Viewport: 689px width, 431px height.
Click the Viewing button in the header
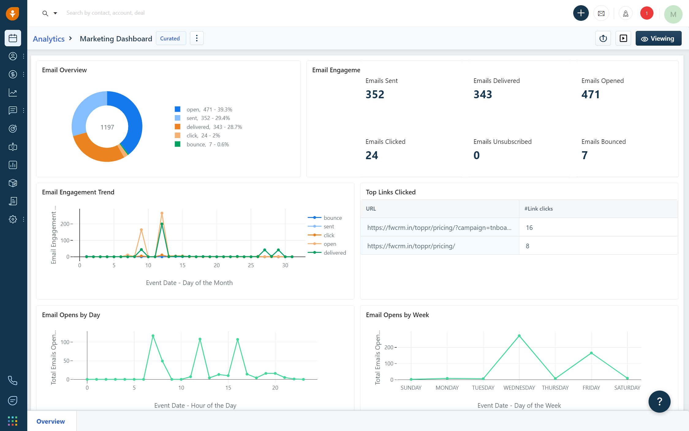658,38
